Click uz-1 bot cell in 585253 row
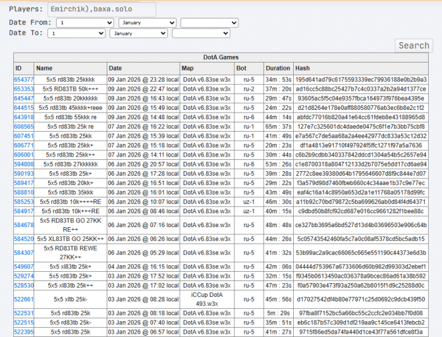The width and height of the screenshot is (442, 337). pyautogui.click(x=249, y=202)
